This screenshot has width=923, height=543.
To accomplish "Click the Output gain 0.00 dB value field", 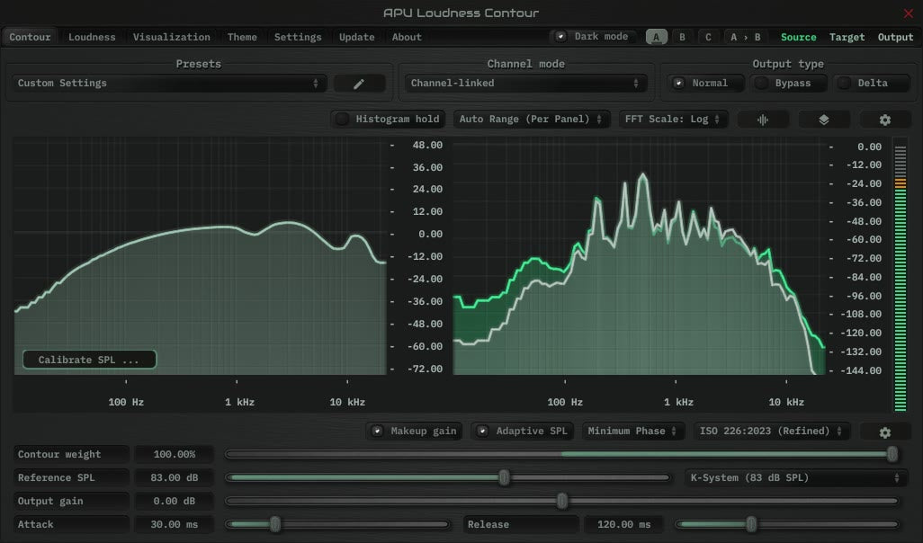I will click(175, 502).
